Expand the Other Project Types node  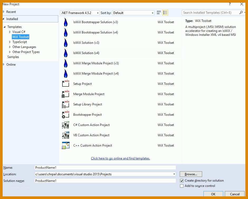point(10,52)
